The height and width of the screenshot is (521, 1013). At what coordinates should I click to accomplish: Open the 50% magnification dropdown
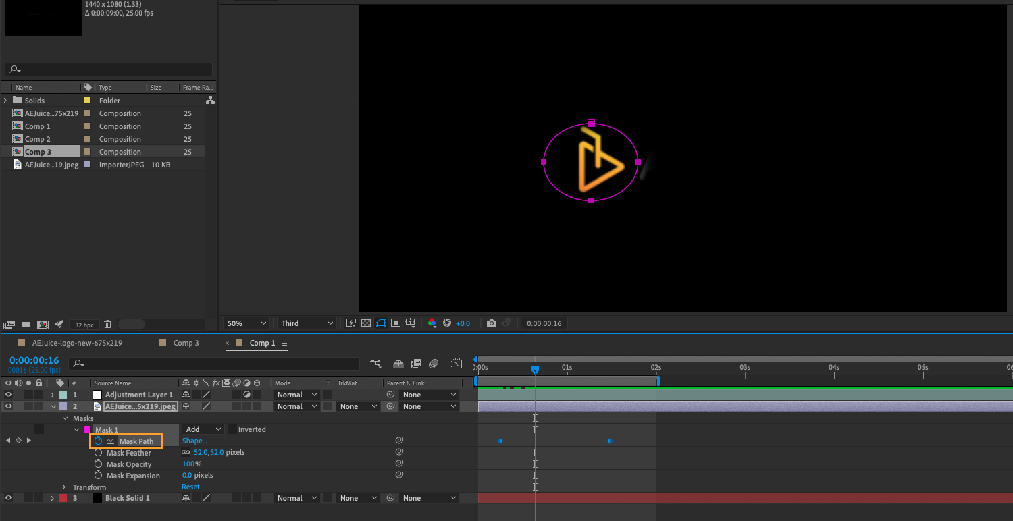tap(246, 323)
